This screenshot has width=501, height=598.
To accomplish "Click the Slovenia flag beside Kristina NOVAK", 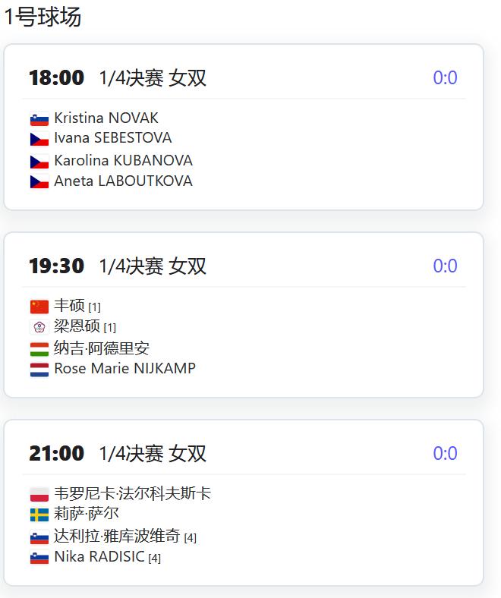I will tap(39, 119).
